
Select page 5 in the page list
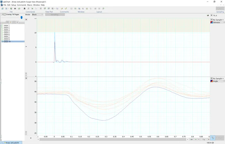7,32
